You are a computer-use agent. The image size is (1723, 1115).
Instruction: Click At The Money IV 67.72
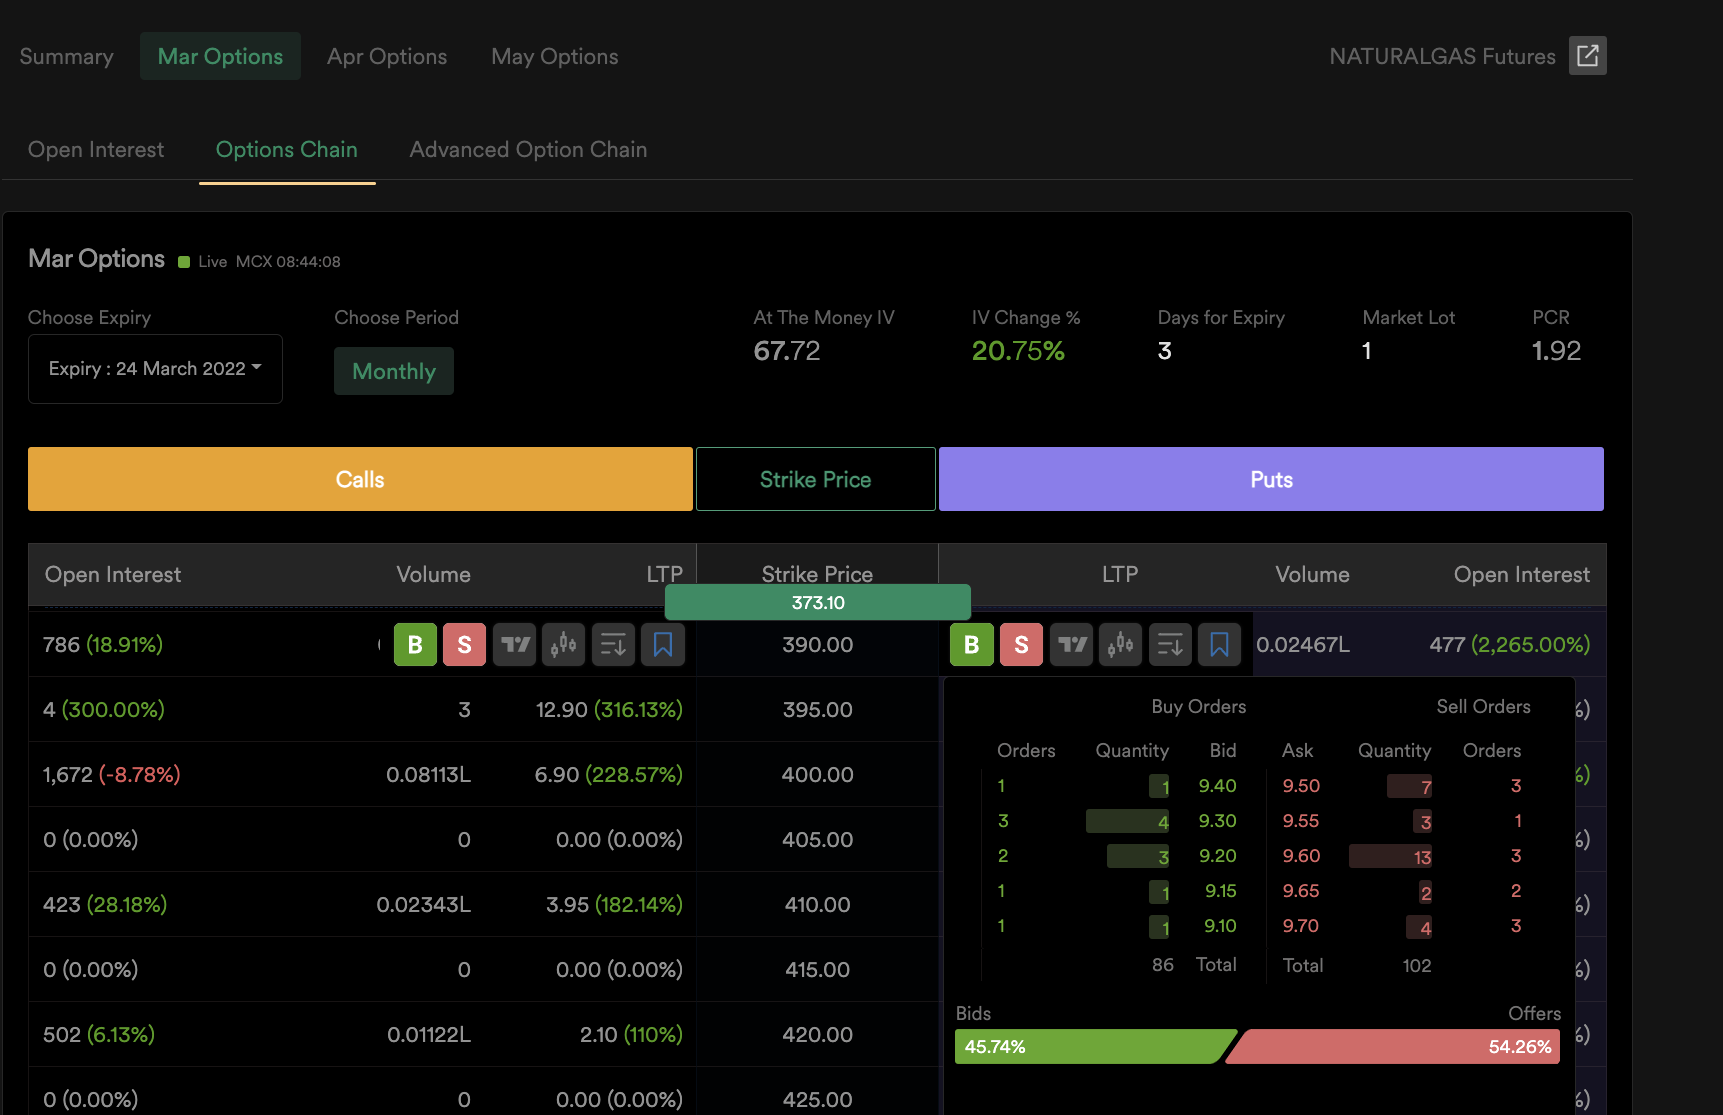point(787,351)
